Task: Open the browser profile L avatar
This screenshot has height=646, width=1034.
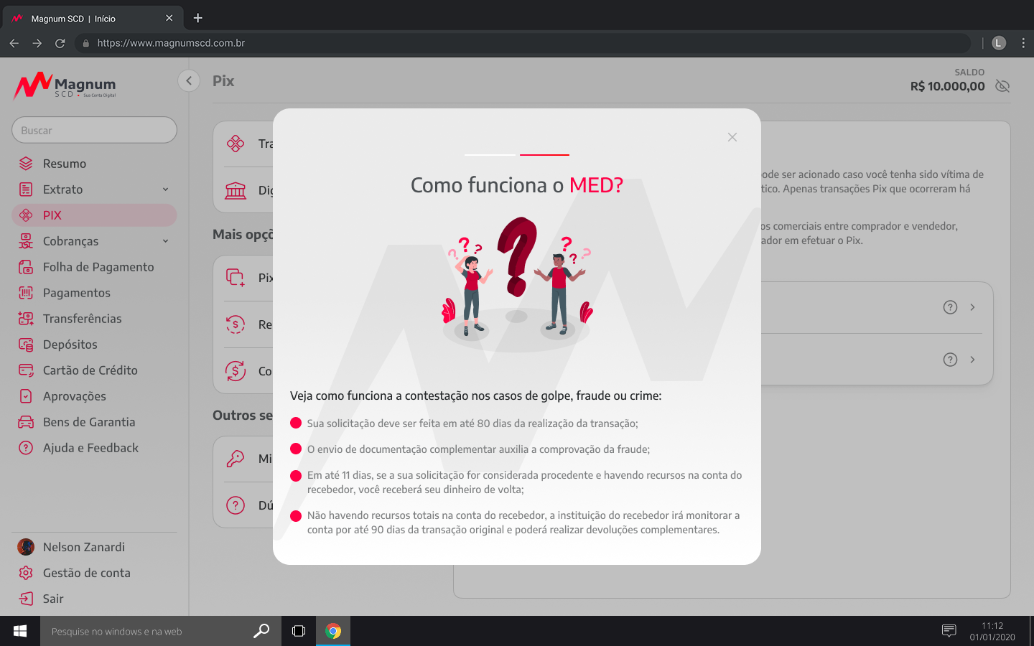Action: (x=999, y=43)
